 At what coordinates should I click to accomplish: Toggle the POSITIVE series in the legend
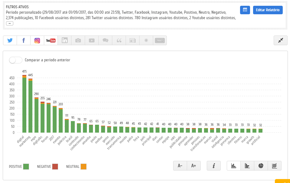(26, 166)
